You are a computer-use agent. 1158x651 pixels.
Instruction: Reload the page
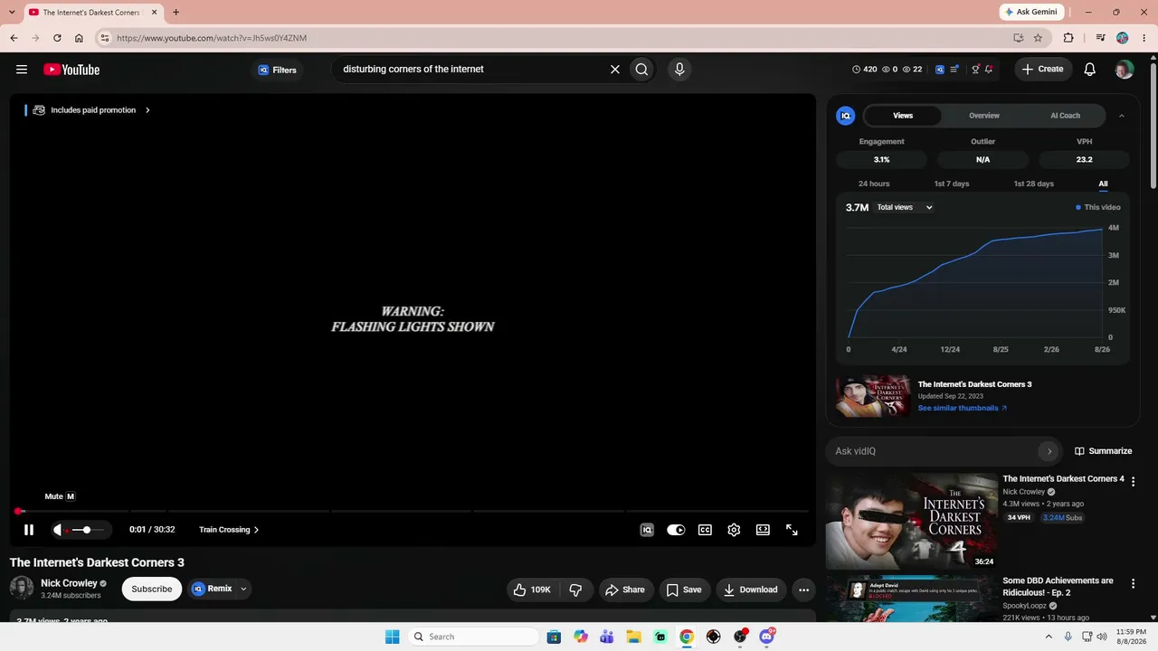57,38
